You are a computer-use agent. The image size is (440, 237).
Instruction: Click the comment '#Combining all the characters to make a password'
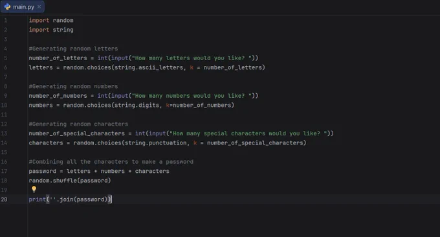tap(111, 162)
